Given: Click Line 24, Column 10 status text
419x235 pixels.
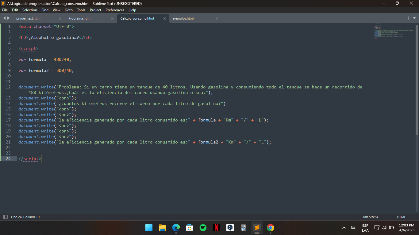Looking at the screenshot, I should coord(25,217).
